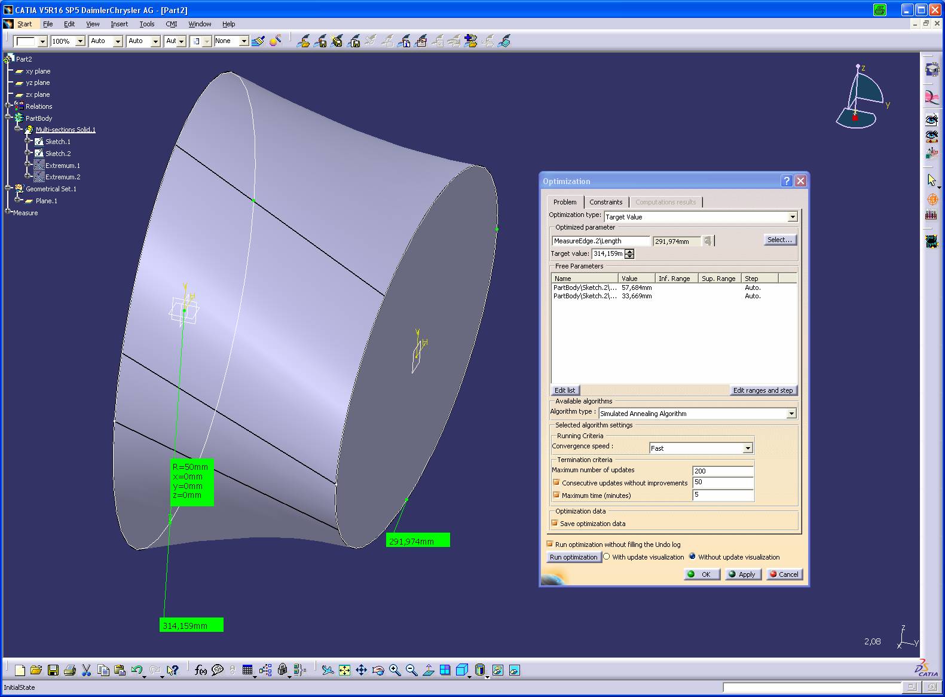
Task: Click the select arrow tool in right toolbar
Action: (x=931, y=180)
